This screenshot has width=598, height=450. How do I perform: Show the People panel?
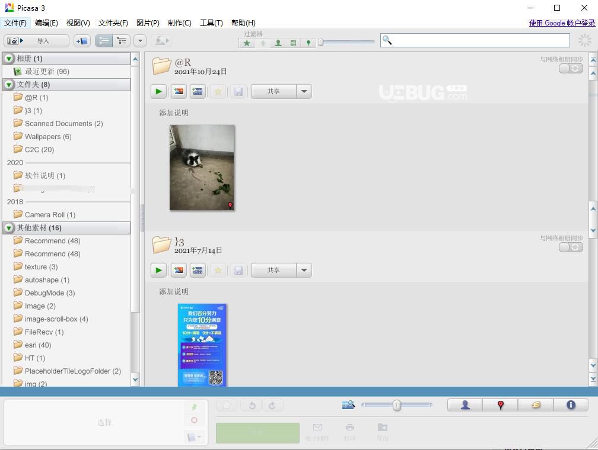(x=465, y=405)
